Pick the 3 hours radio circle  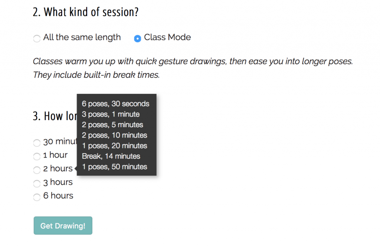[37, 184]
